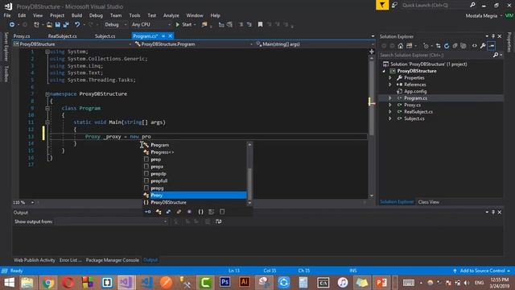Switch to the Subject.cs editor tab

[x=105, y=36]
